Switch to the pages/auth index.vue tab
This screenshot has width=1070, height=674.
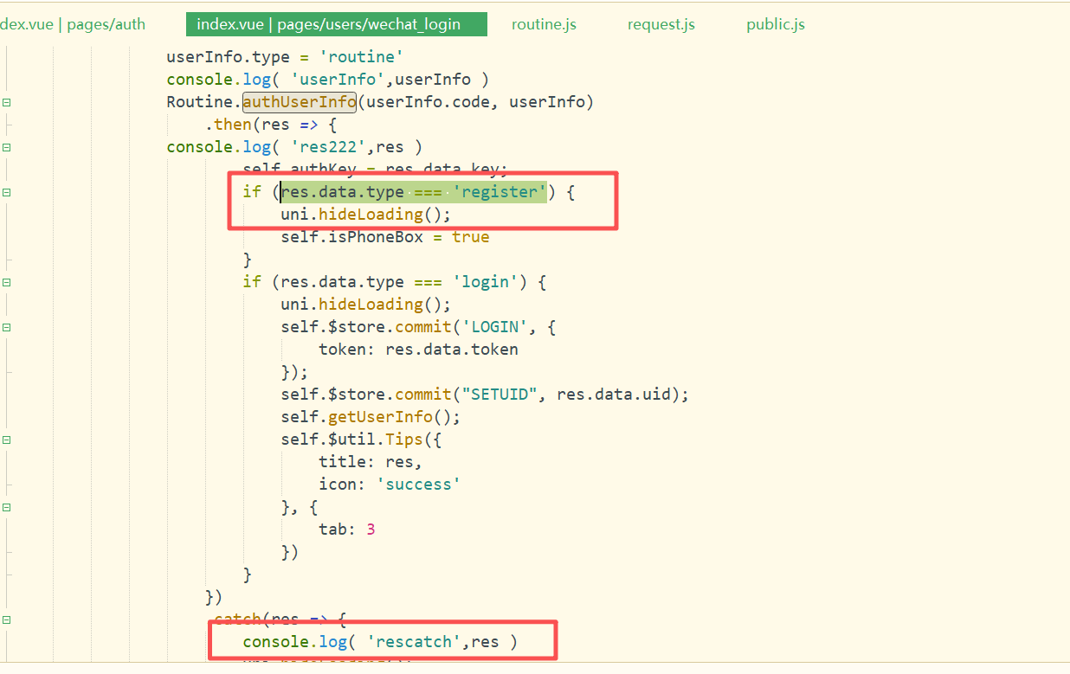(73, 24)
